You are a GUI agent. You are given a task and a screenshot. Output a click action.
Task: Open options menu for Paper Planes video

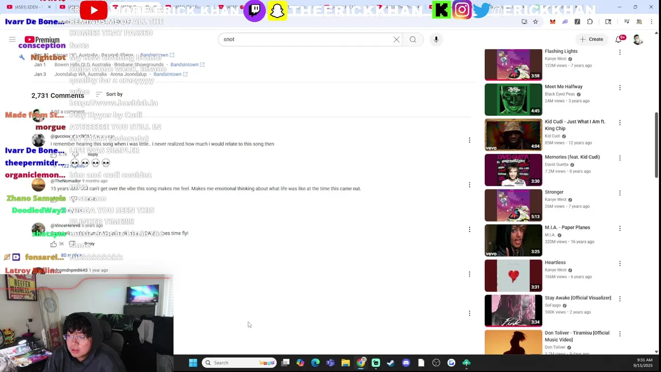[x=620, y=228]
